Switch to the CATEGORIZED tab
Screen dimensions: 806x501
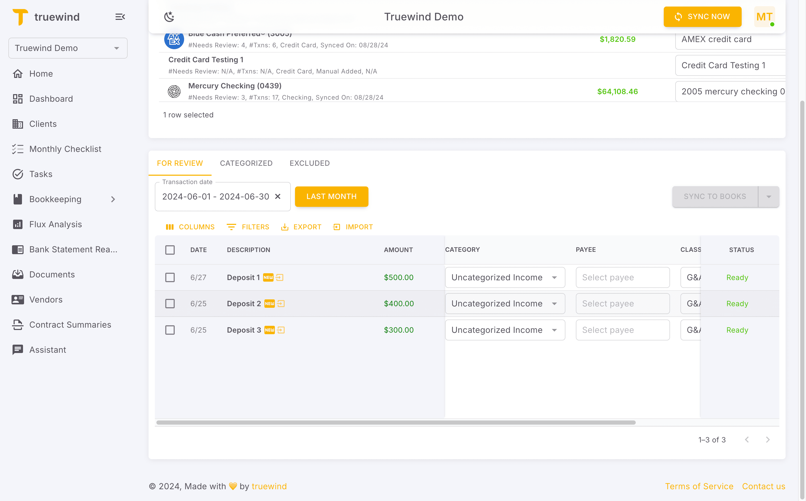[246, 163]
